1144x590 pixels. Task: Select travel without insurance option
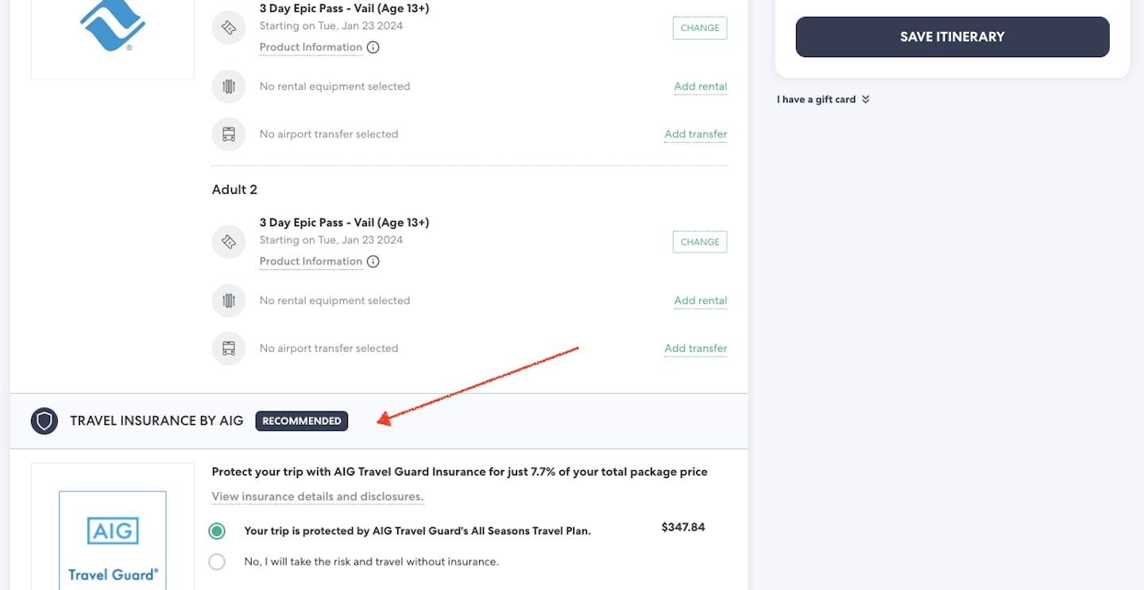[217, 561]
